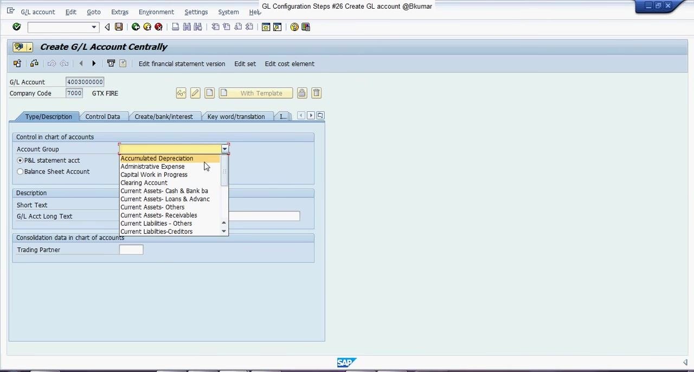This screenshot has height=372, width=694.
Task: Click the yellow Help question-mark icon
Action: [x=294, y=27]
